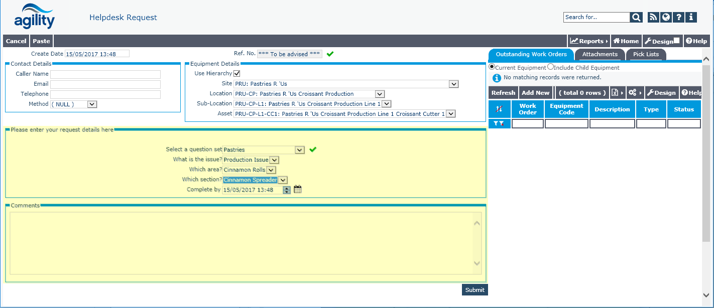Switch to the Attachments tab
The width and height of the screenshot is (714, 308).
(x=600, y=54)
